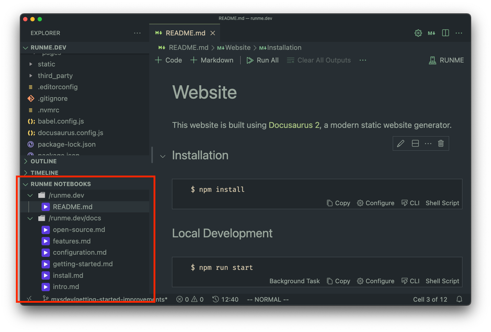
Task: Configure the npm run start cell
Action: coord(376,281)
